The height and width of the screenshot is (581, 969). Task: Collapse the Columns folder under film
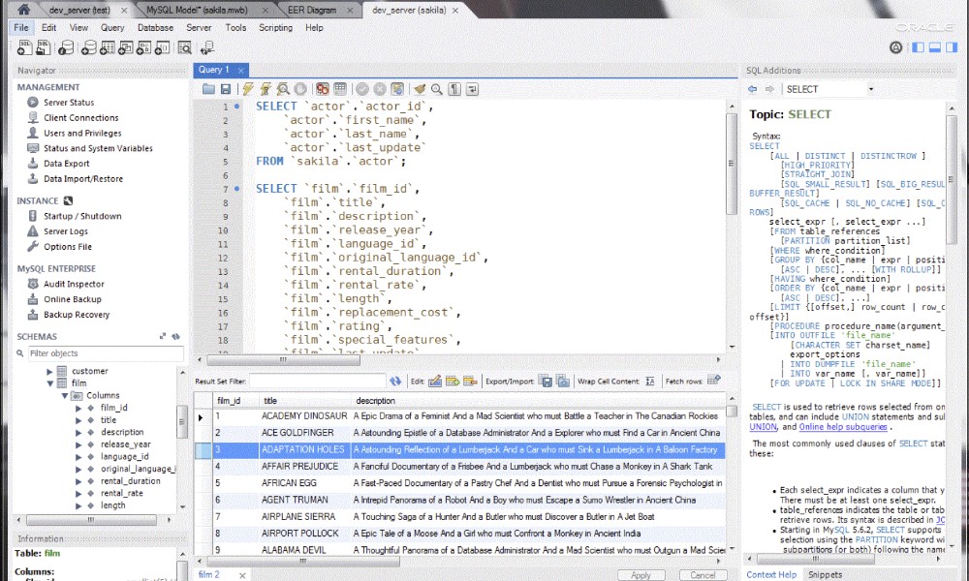coord(64,396)
